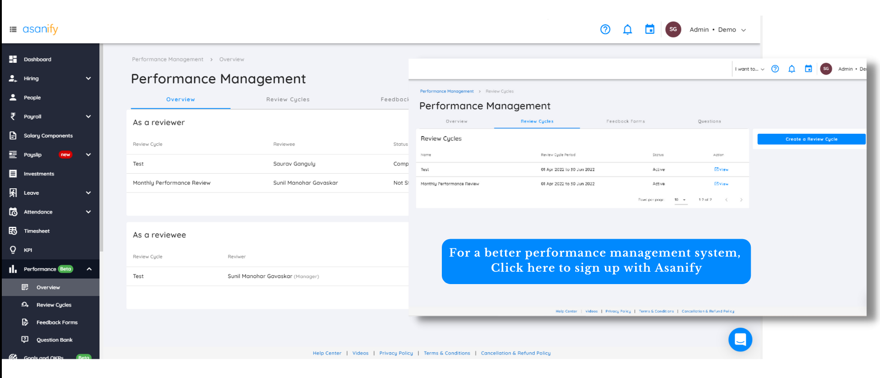The width and height of the screenshot is (880, 378).
Task: Select Overview under Performance in sidebar
Action: tap(50, 287)
